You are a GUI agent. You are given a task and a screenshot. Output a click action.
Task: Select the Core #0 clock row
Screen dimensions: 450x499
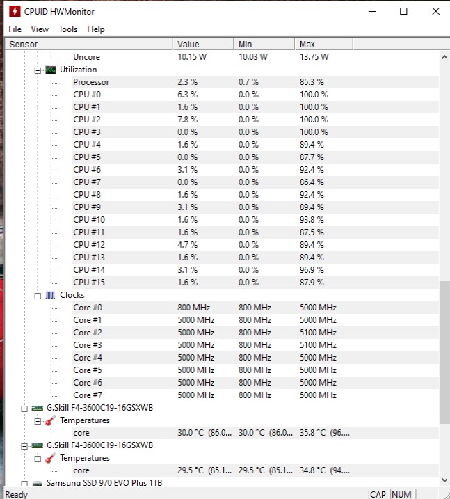[255, 308]
